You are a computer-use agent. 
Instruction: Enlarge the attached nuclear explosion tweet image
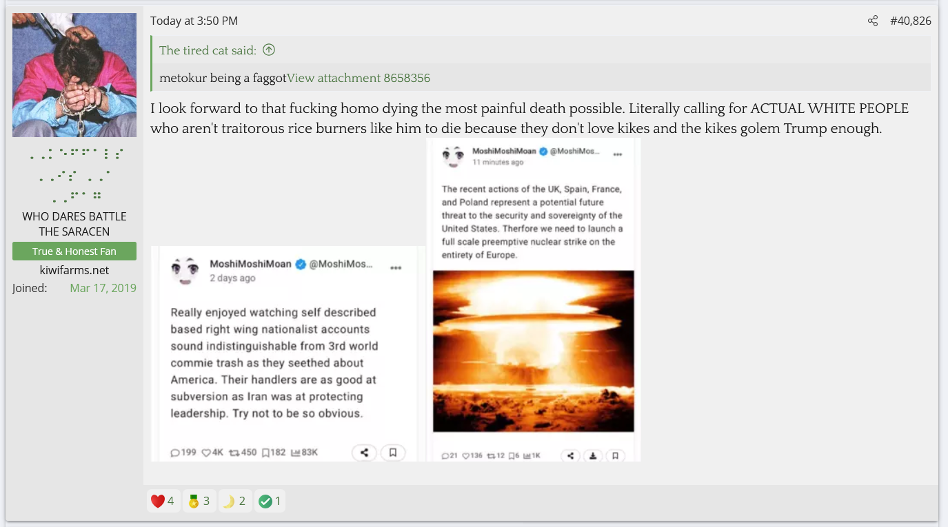pyautogui.click(x=533, y=351)
